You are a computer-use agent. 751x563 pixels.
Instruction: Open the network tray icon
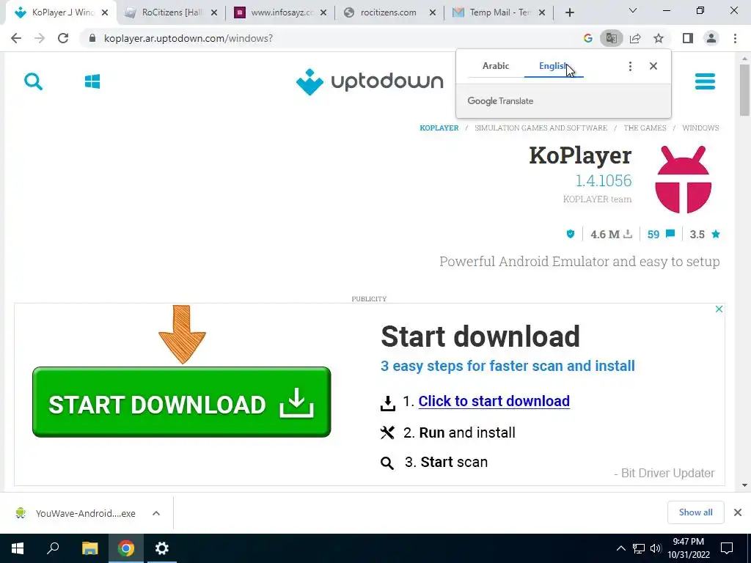[639, 548]
